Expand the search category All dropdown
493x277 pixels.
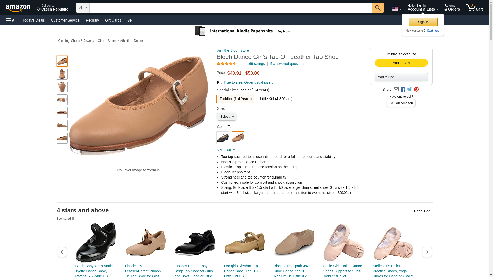pos(83,8)
